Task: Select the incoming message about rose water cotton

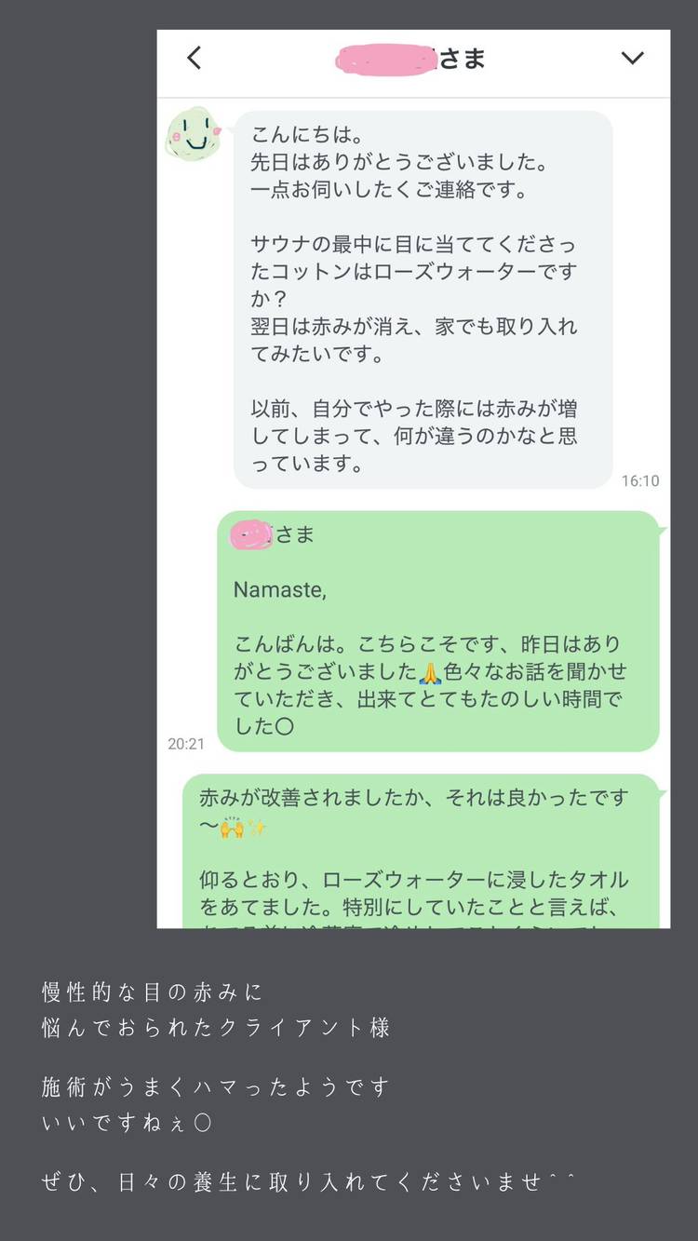Action: 423,300
